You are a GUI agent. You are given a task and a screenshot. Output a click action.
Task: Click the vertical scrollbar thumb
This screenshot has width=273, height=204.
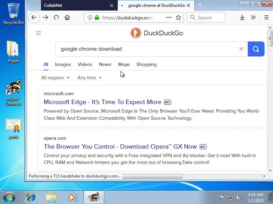[x=270, y=38]
